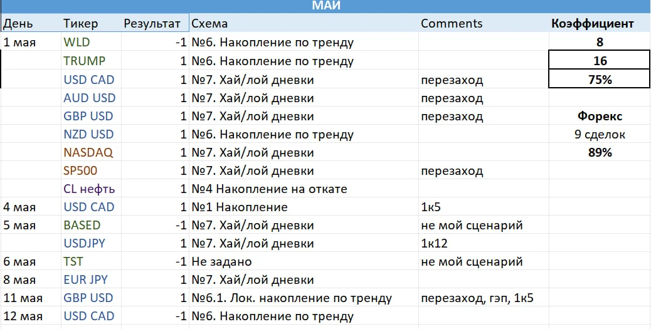The height and width of the screenshot is (329, 651).
Task: Select the bordered 75% cell
Action: pos(600,79)
